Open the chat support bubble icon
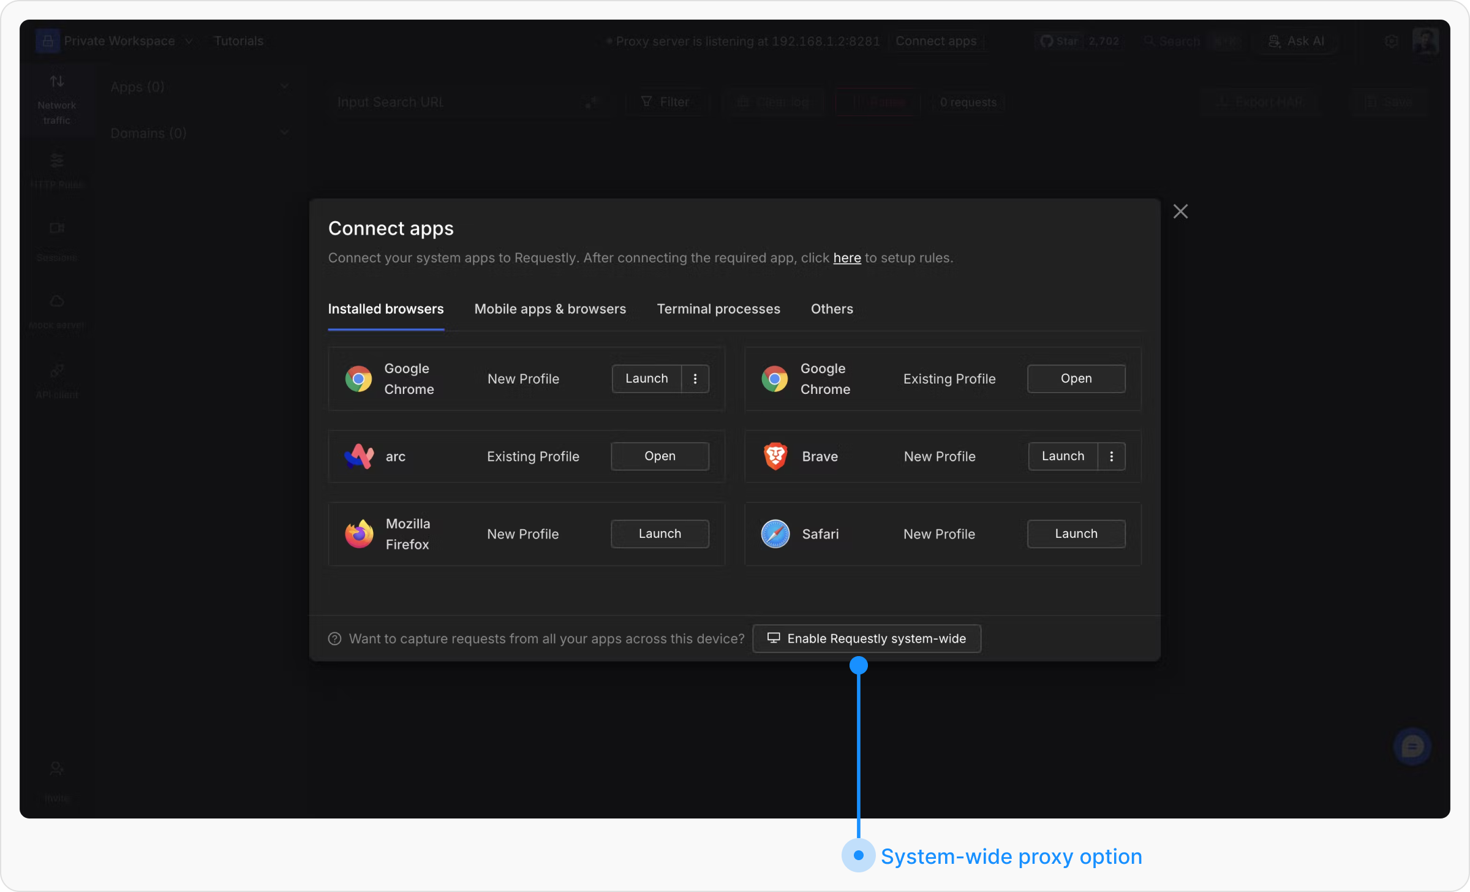Screen dimensions: 1470x892 click(1412, 746)
